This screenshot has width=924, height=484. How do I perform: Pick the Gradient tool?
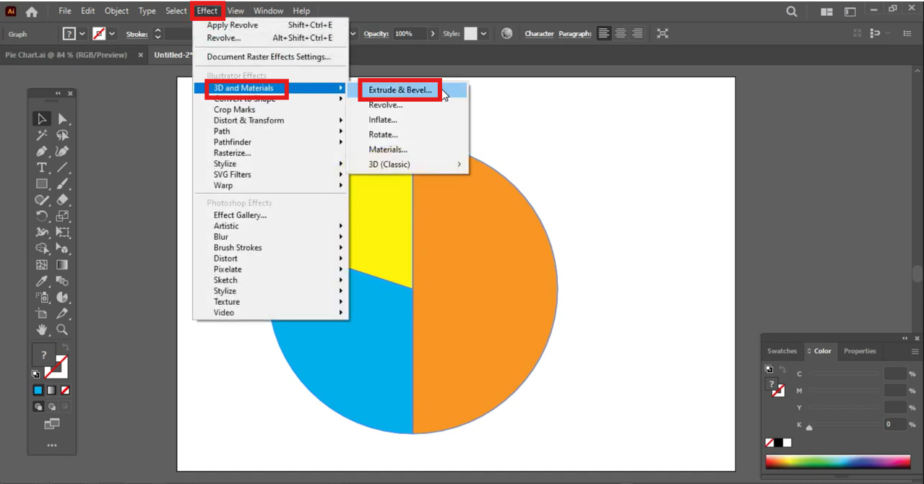click(x=63, y=265)
